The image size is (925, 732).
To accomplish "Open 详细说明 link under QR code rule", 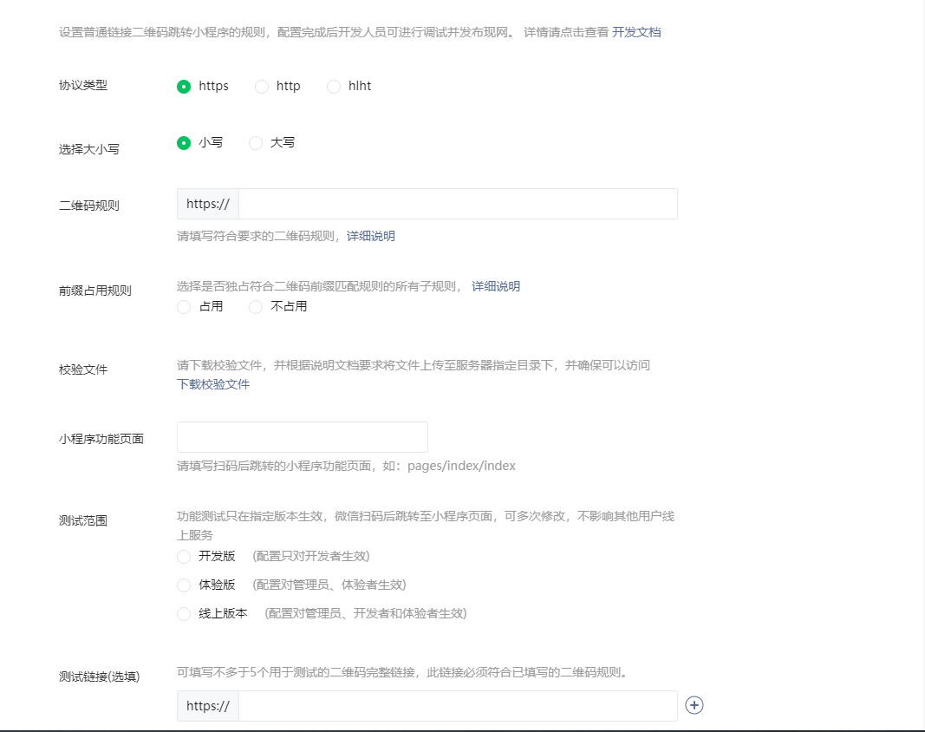I will [370, 236].
